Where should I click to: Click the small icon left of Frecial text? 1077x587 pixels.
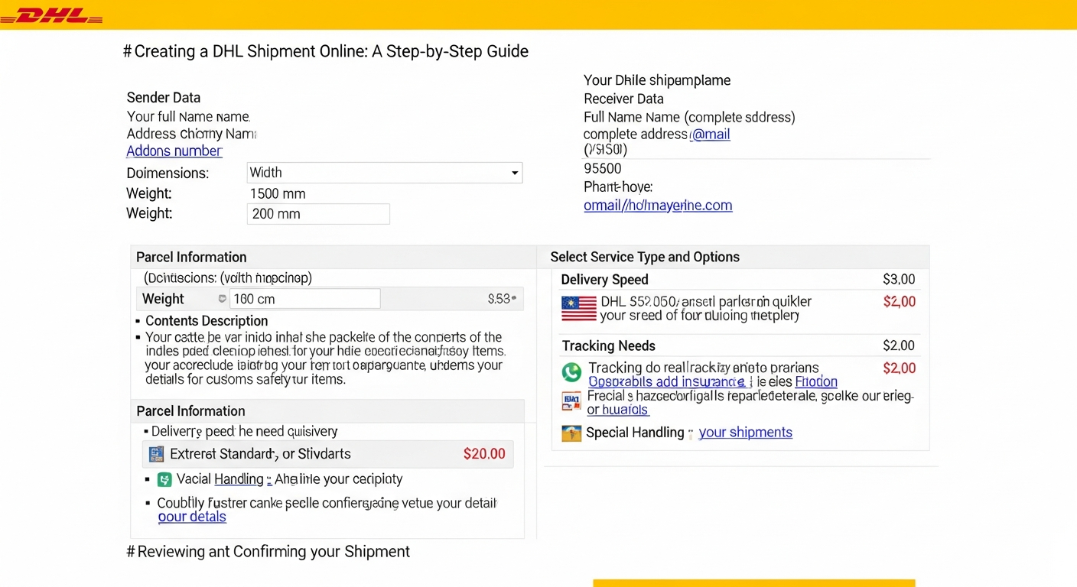571,400
